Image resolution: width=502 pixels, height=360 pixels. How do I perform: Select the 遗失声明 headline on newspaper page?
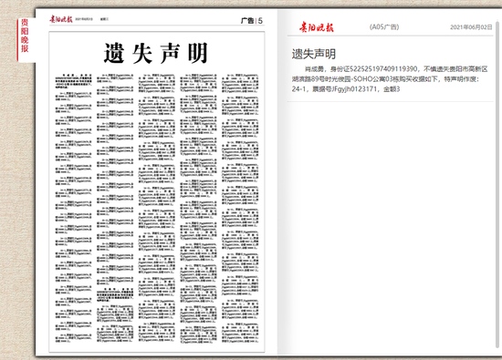[x=156, y=53]
